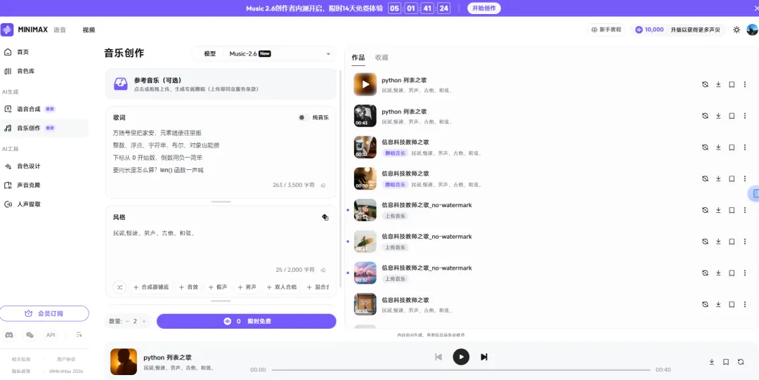Screen dimensions: 759x380
Task: Play the track in the bottom player
Action: (461, 357)
